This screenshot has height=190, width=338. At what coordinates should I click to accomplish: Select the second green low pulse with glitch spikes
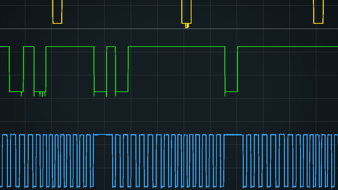[x=40, y=69]
